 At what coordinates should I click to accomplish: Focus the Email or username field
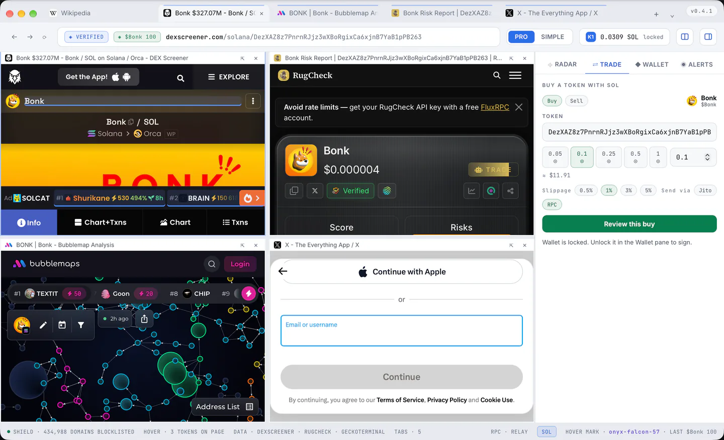pos(402,331)
